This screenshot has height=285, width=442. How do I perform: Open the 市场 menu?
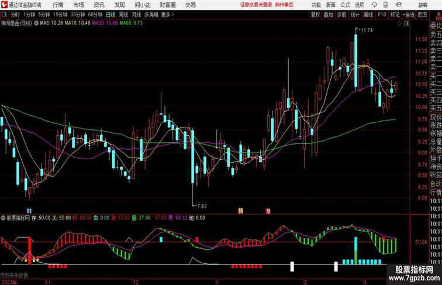pyautogui.click(x=78, y=5)
